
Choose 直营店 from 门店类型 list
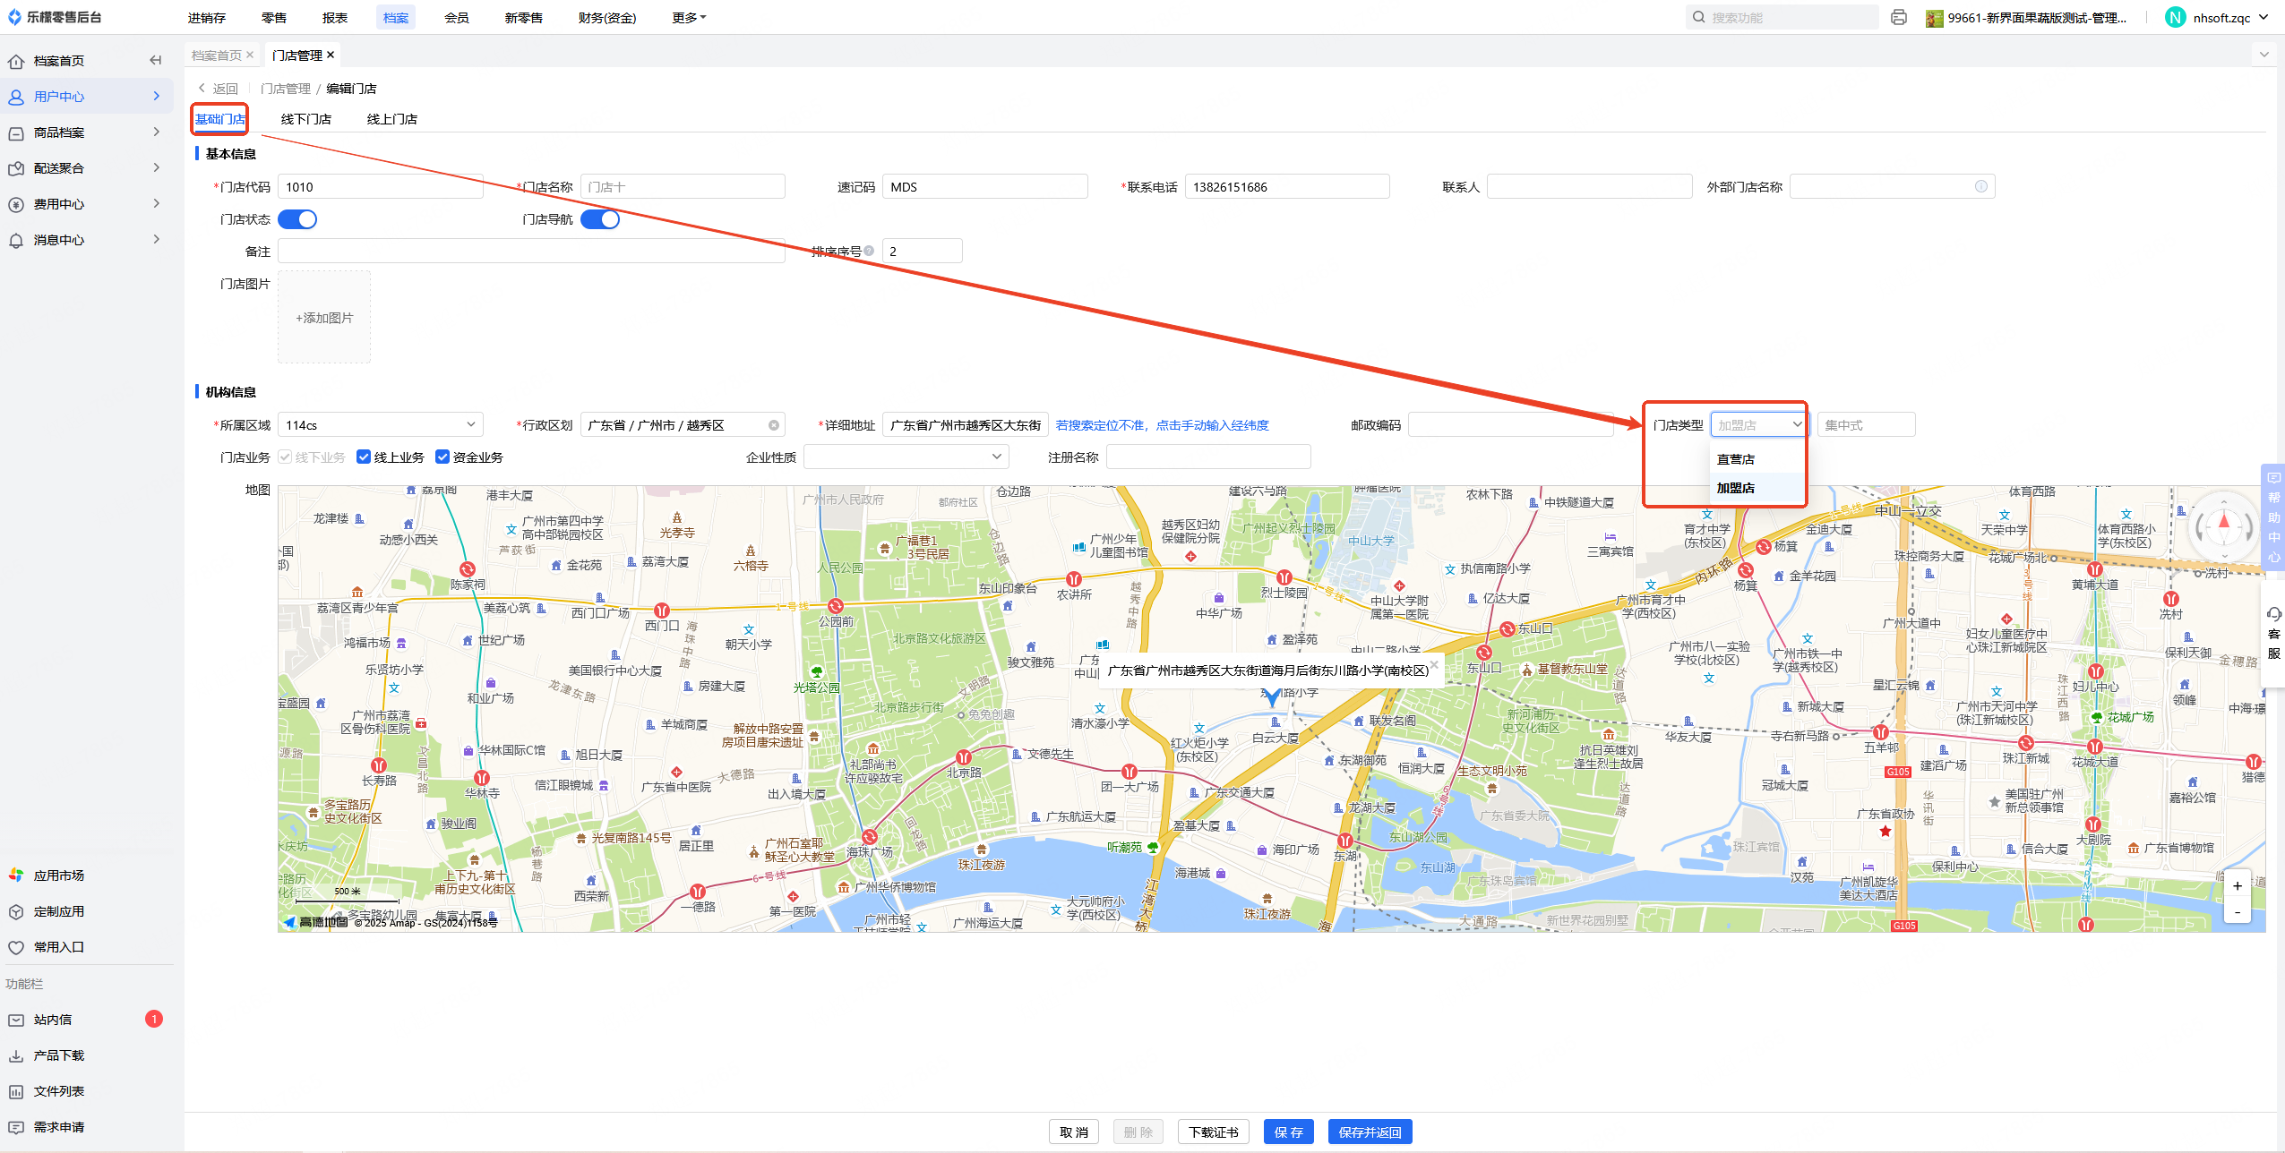tap(1736, 459)
